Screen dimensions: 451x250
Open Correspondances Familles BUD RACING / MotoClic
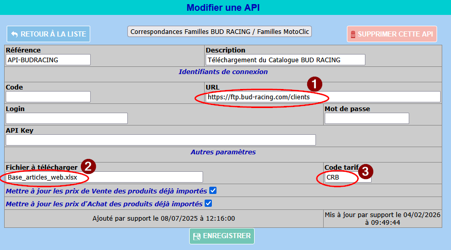(220, 31)
